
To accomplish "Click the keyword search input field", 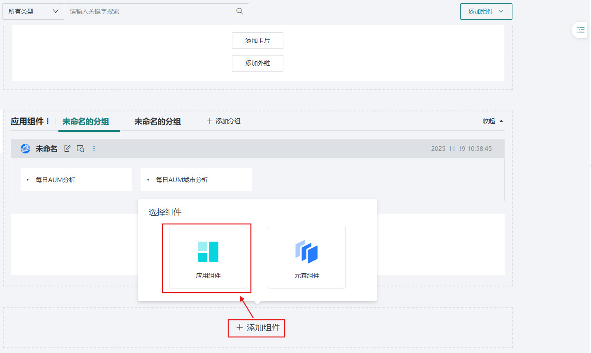I will 144,11.
